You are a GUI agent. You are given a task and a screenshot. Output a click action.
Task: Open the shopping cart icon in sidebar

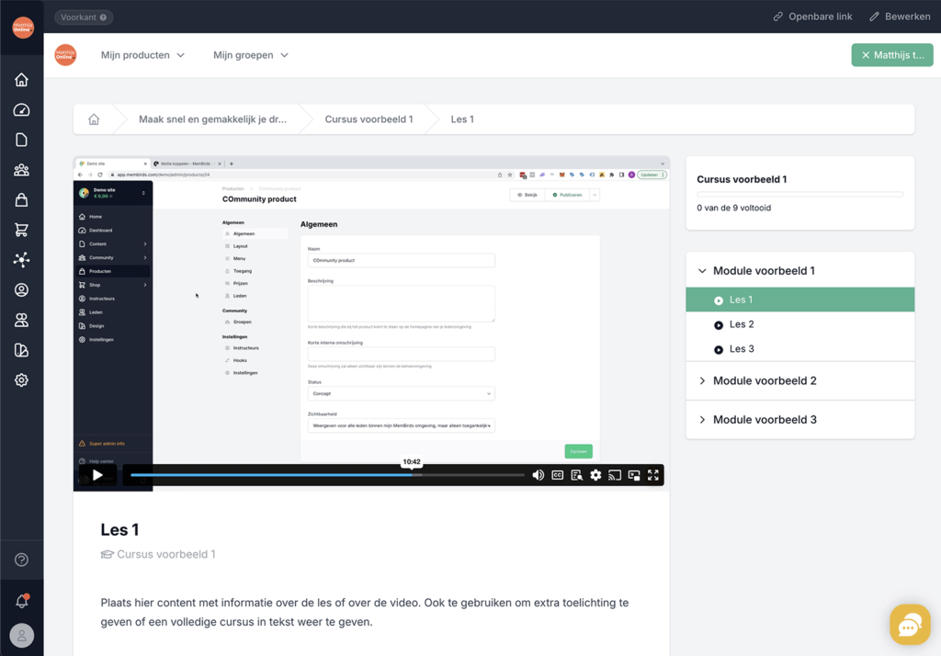(21, 230)
